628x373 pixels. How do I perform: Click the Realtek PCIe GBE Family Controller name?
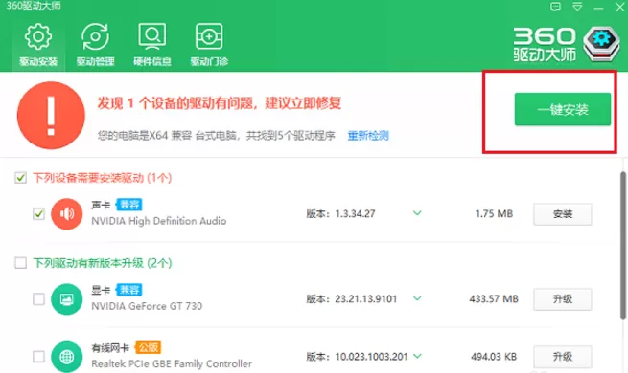pos(172,363)
